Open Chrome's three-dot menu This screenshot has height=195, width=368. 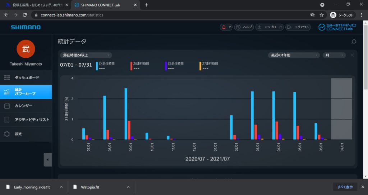point(362,15)
